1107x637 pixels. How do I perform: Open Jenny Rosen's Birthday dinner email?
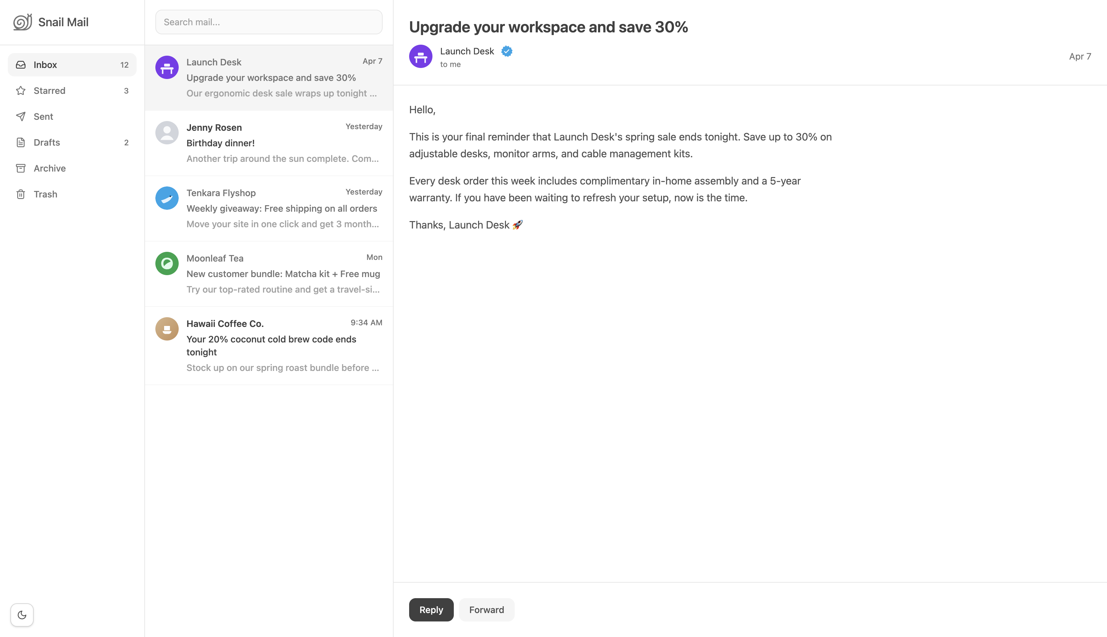(269, 143)
